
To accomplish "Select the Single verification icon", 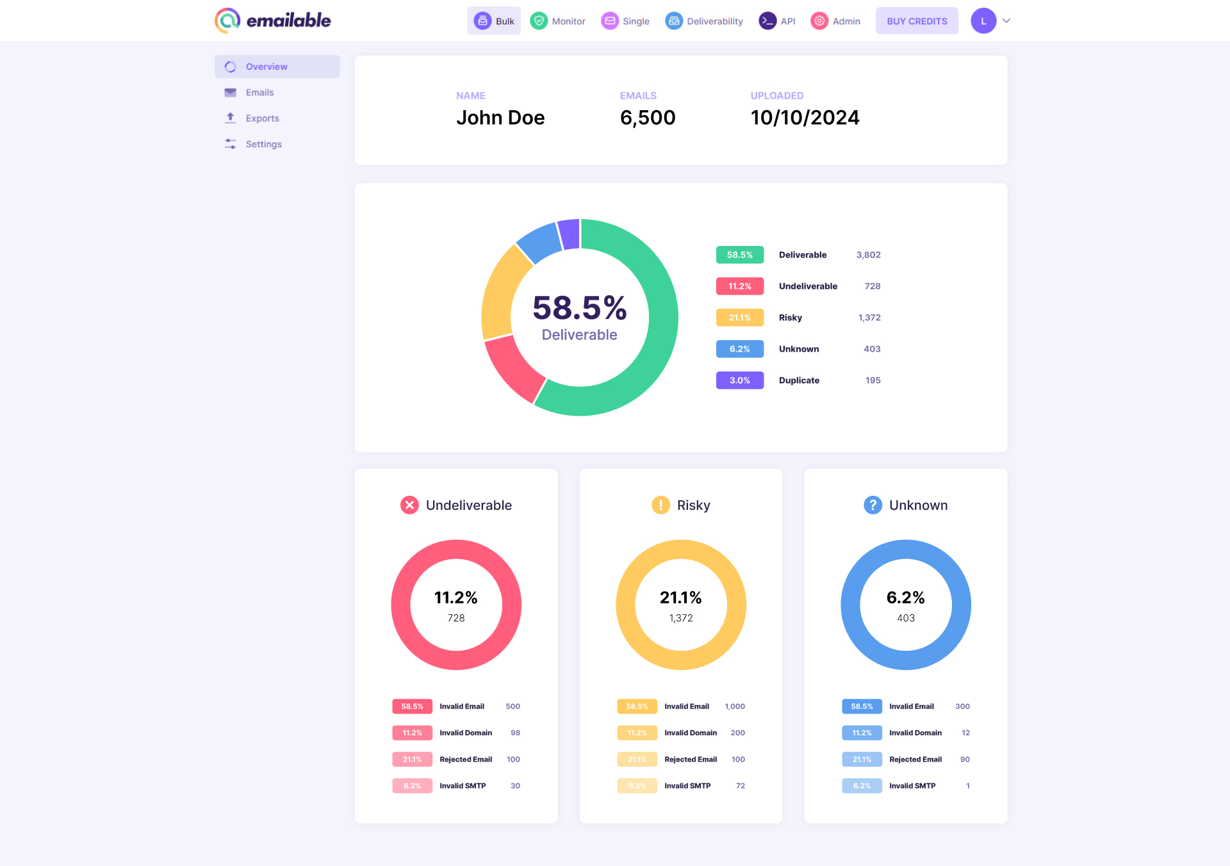I will pos(607,20).
